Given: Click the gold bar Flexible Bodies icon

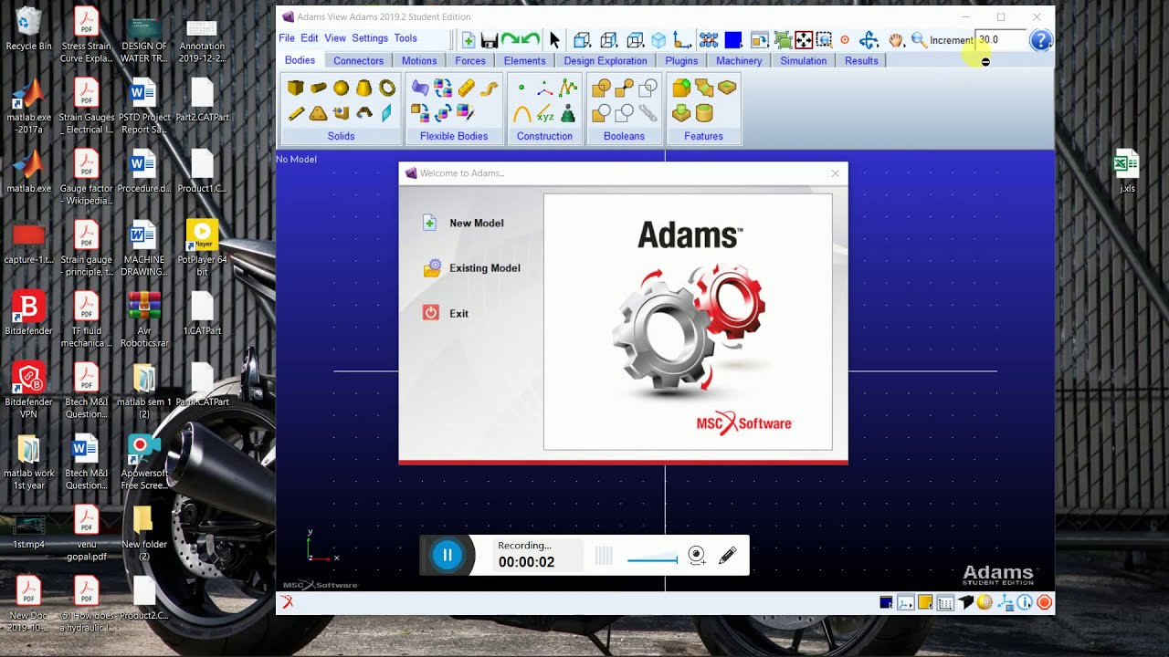Looking at the screenshot, I should pos(466,88).
